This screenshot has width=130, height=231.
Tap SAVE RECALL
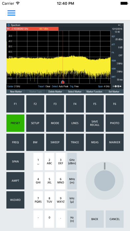point(95,123)
